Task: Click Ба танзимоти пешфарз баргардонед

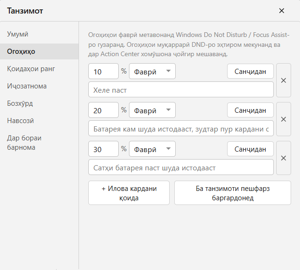Action: [x=233, y=193]
